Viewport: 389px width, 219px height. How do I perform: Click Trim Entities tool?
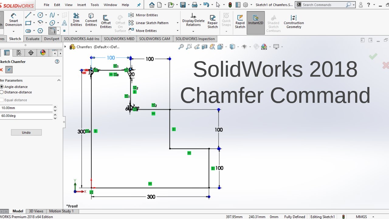[x=76, y=20]
